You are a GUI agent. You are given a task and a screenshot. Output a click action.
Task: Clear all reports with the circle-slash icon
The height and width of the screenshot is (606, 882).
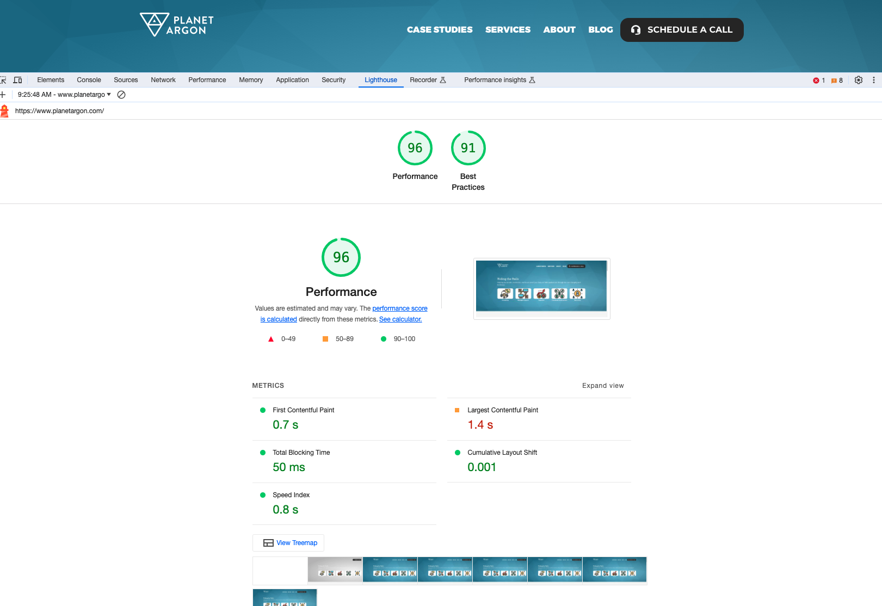tap(122, 95)
